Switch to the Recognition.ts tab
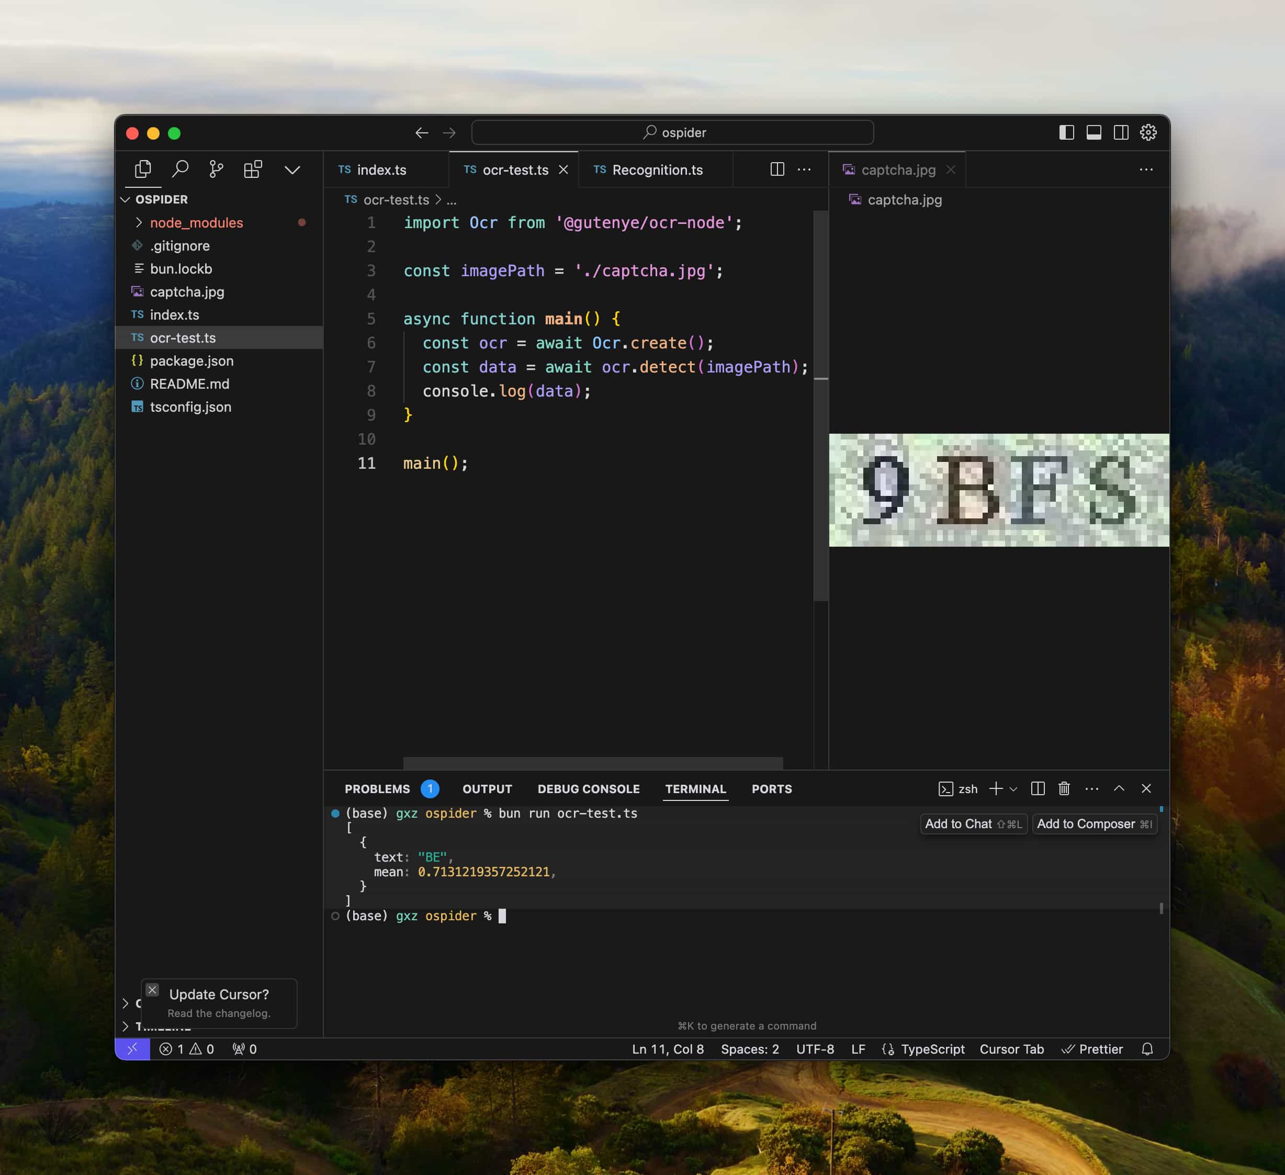Image resolution: width=1285 pixels, height=1175 pixels. coord(657,170)
